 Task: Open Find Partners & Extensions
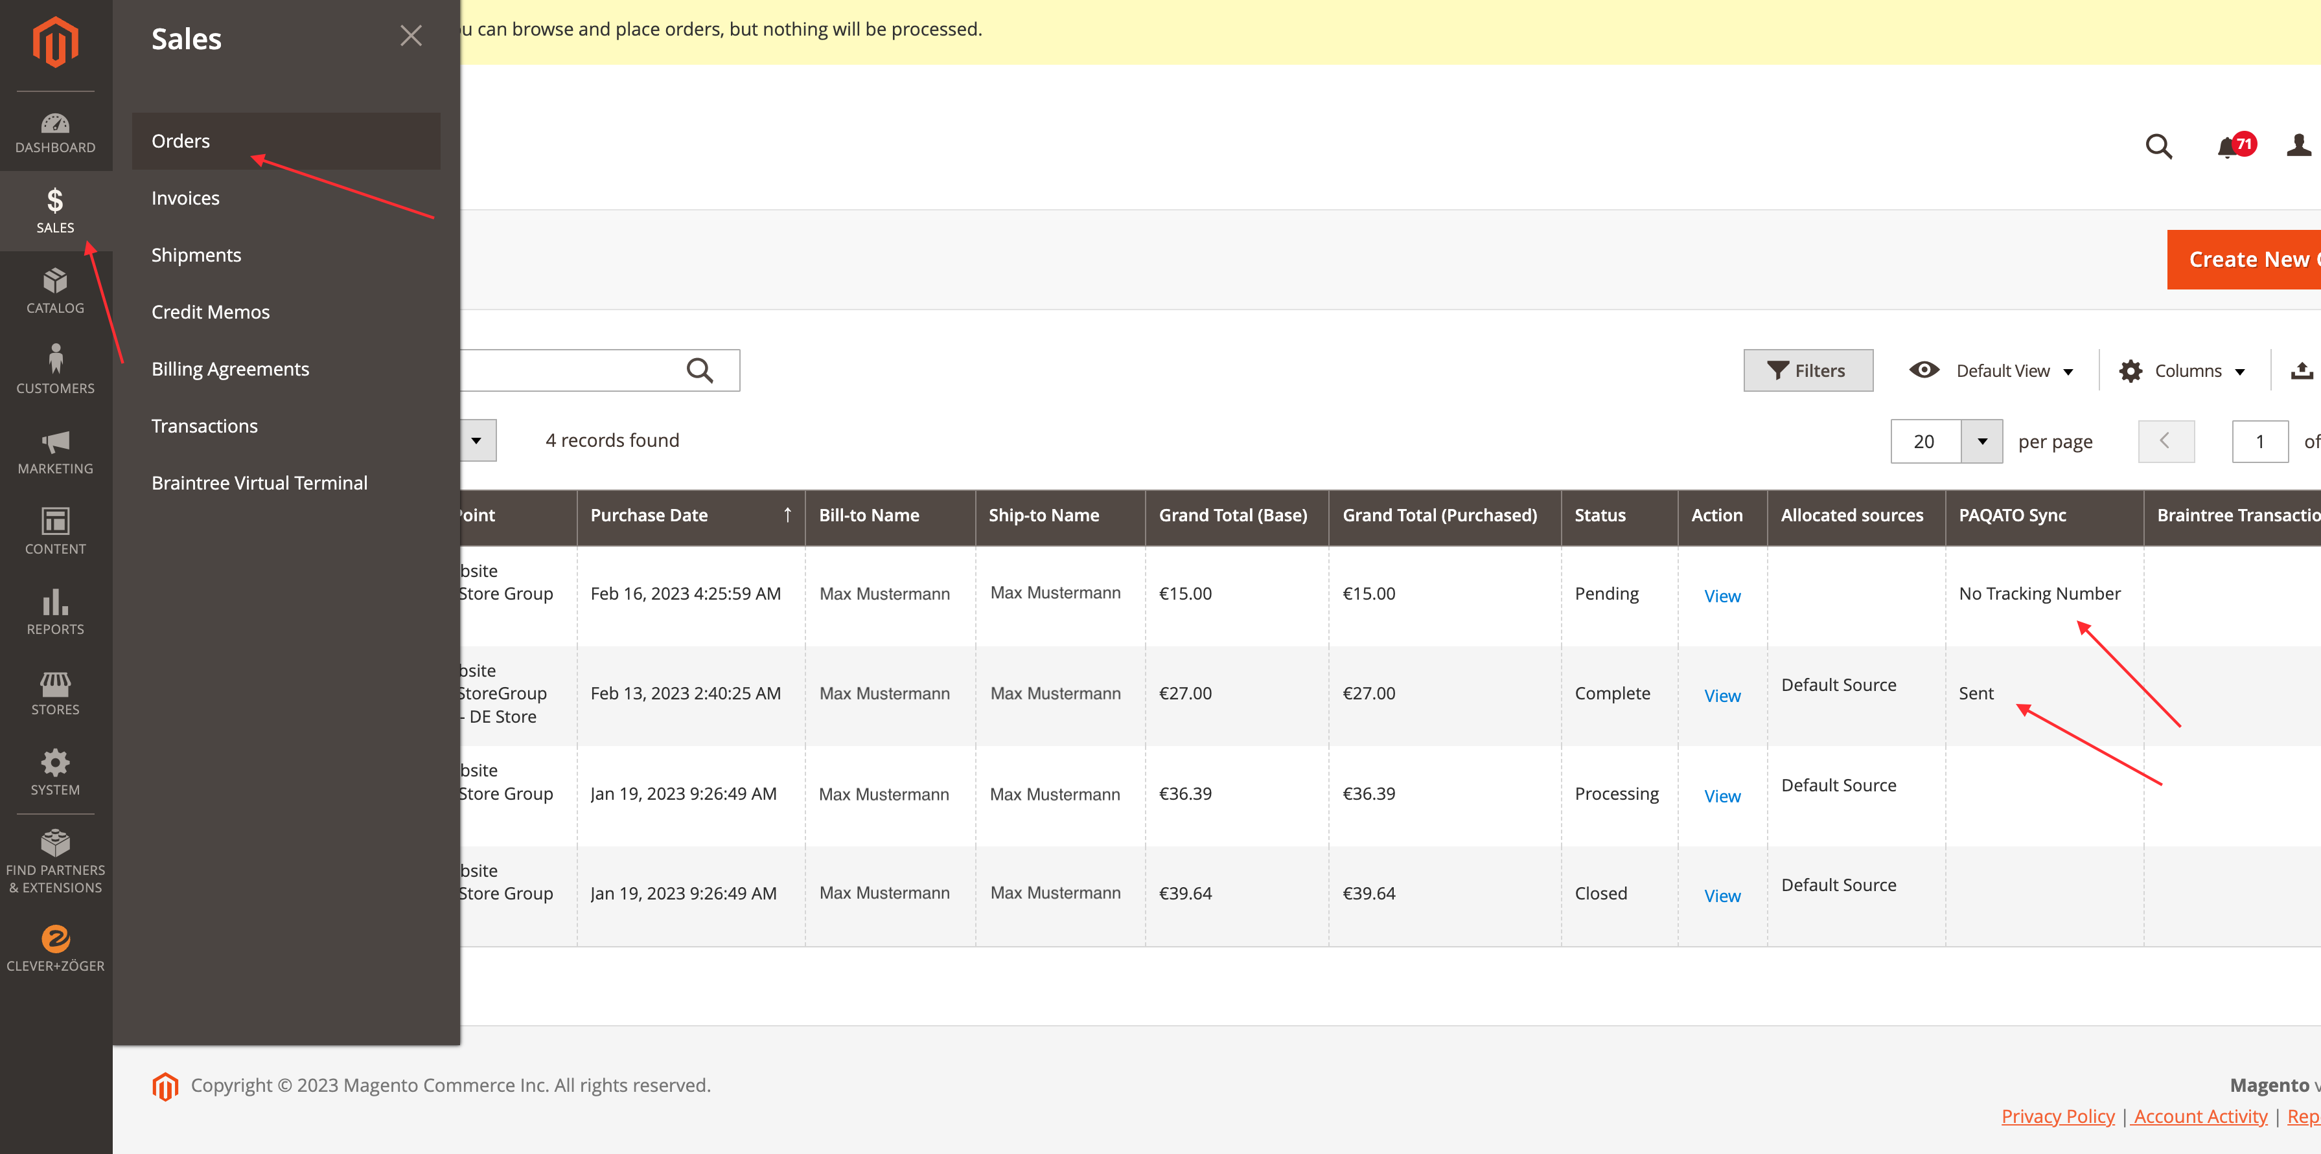click(x=56, y=861)
